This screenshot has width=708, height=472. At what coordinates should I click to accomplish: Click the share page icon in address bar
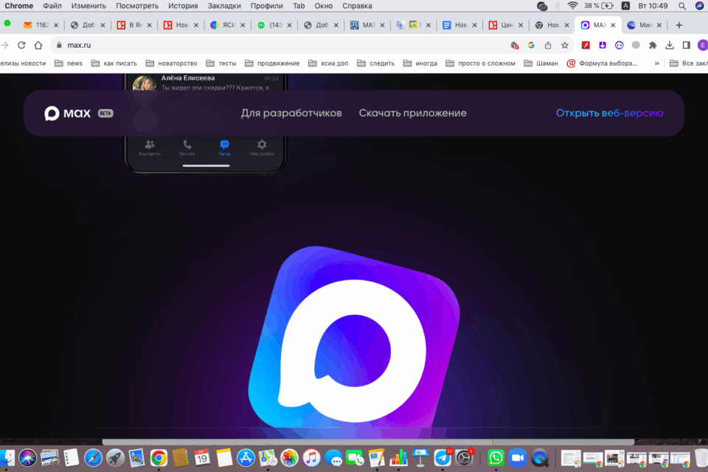point(548,45)
